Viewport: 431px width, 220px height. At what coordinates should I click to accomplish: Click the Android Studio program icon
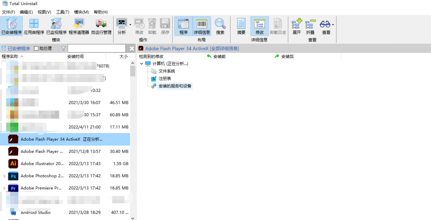pos(13,212)
